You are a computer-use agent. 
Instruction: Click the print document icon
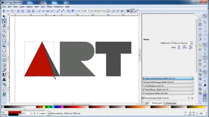200,29
